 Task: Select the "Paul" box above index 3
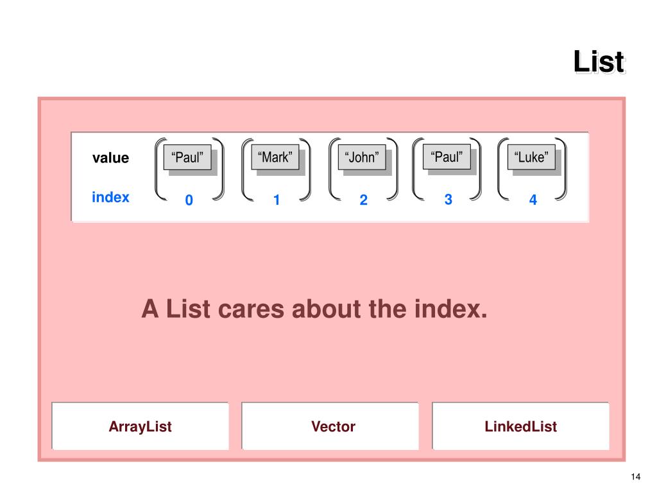(447, 157)
